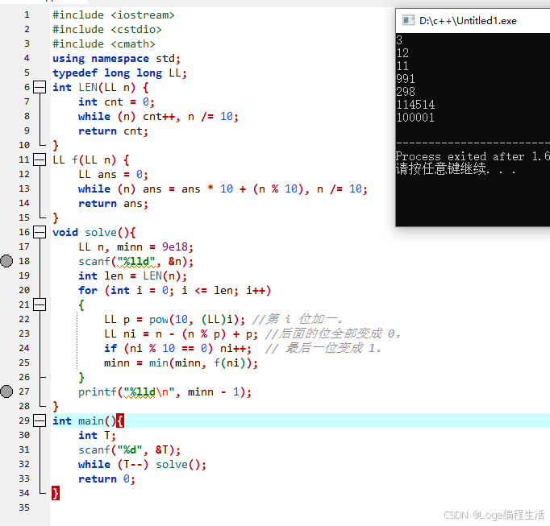Click 'return 0;' on line 33
The image size is (550, 526).
pyautogui.click(x=107, y=478)
